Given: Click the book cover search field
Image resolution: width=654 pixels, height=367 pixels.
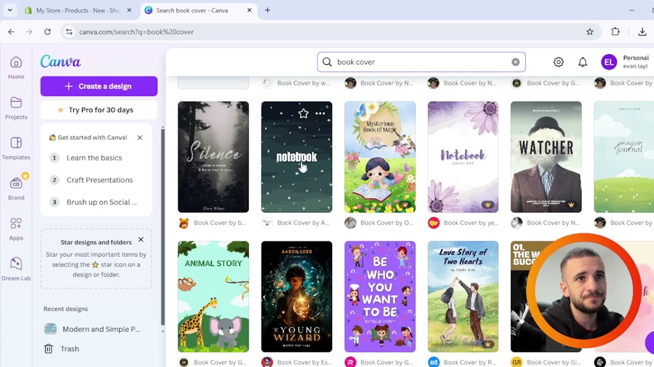Looking at the screenshot, I should tap(422, 62).
